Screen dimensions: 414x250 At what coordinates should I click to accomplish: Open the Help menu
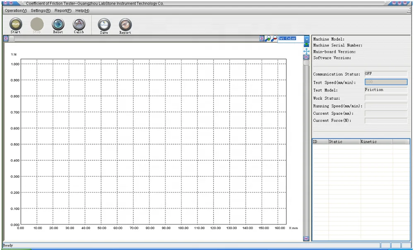pos(82,10)
